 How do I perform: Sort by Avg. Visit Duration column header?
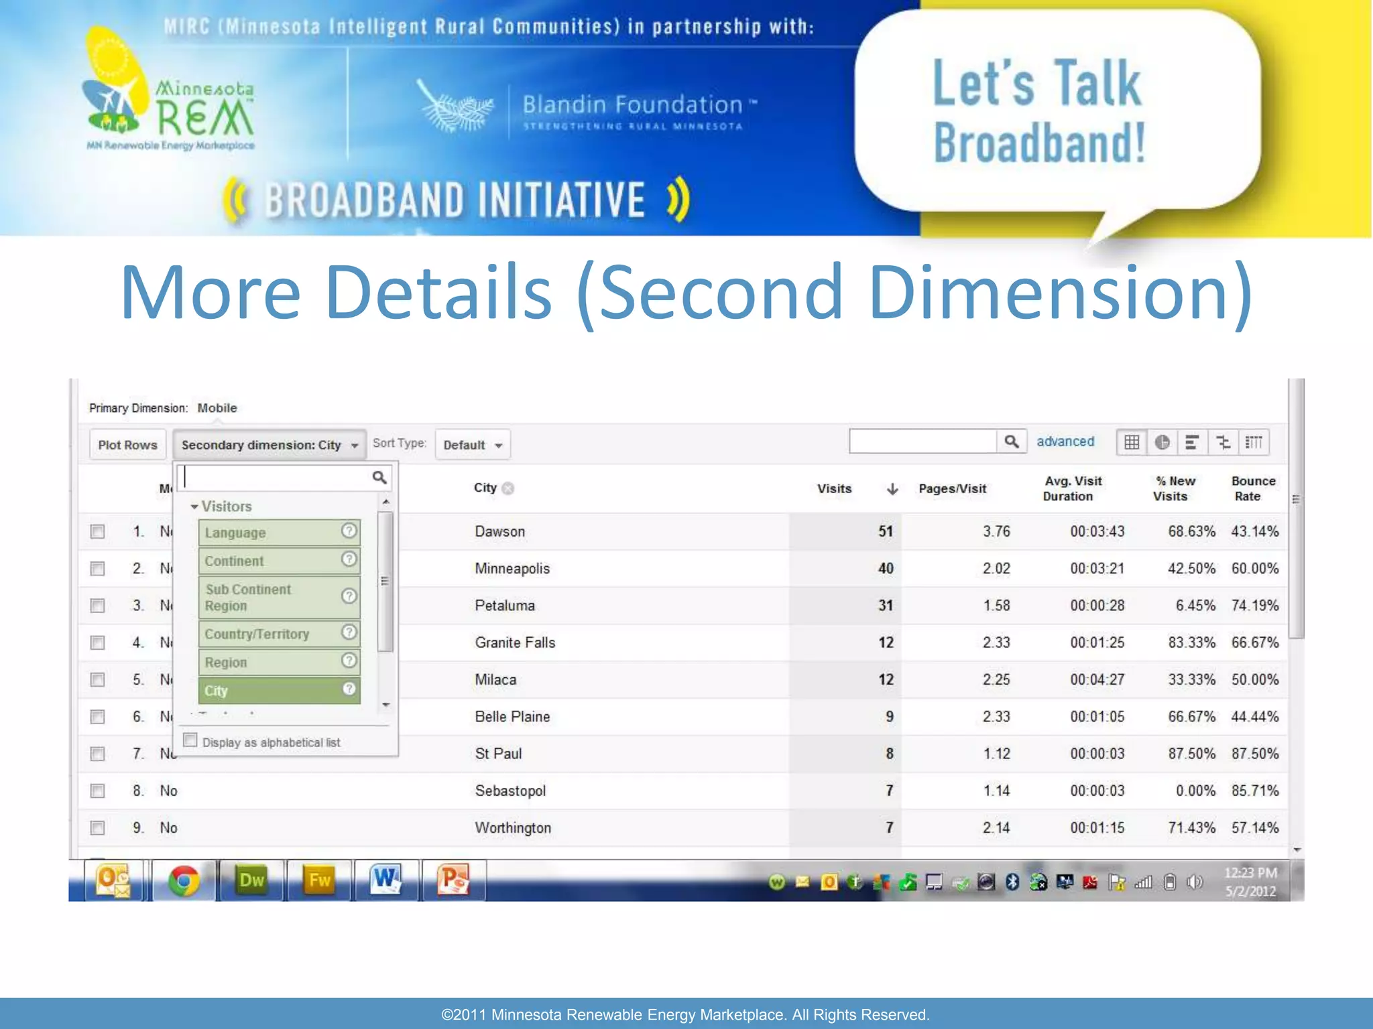tap(1071, 489)
